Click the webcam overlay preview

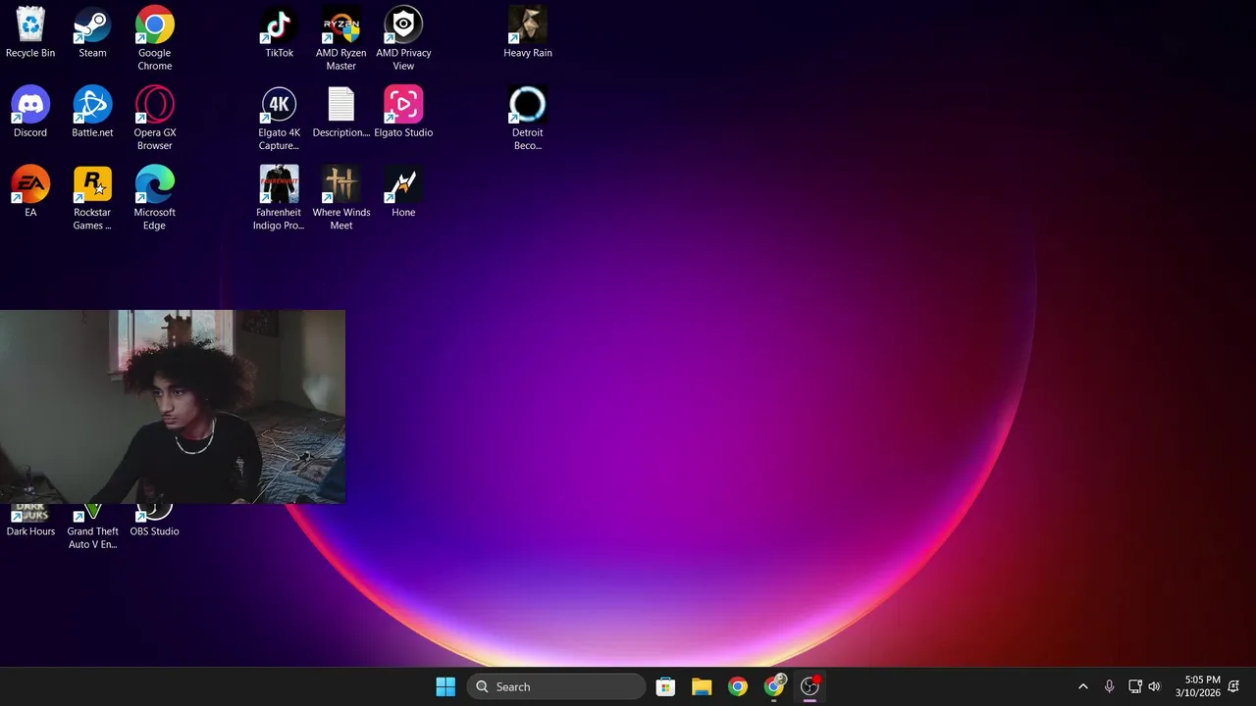pos(173,407)
